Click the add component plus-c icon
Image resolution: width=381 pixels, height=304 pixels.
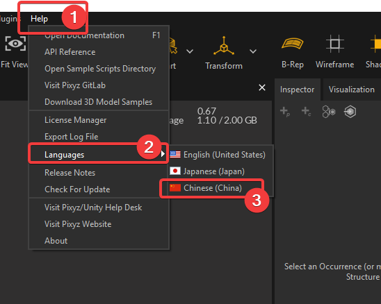(306, 112)
